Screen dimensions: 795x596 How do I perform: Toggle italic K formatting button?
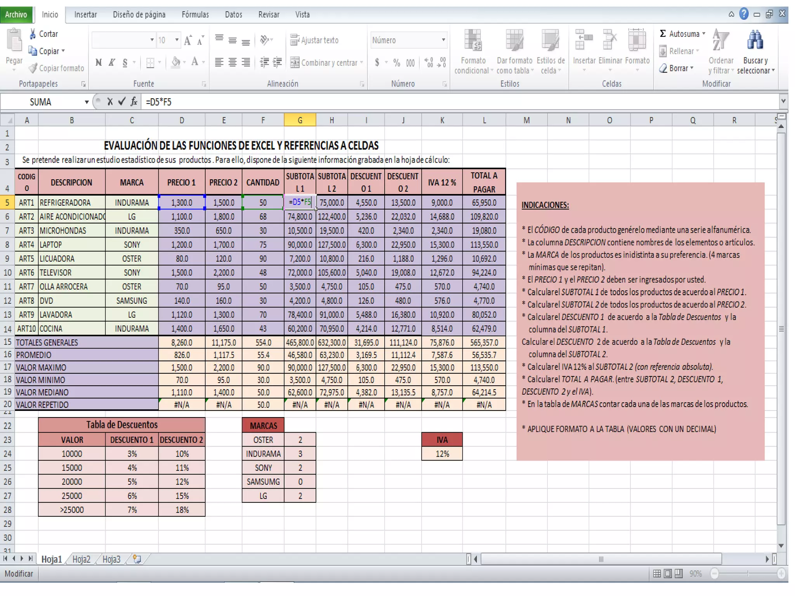coord(112,62)
